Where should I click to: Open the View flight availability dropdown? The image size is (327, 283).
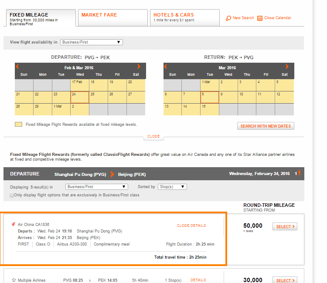pyautogui.click(x=92, y=42)
